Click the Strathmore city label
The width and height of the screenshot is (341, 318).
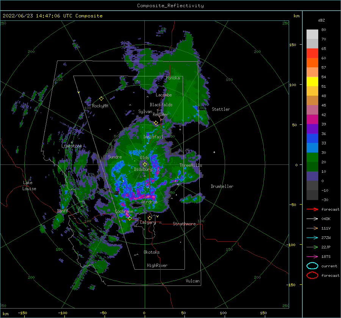pos(184,224)
